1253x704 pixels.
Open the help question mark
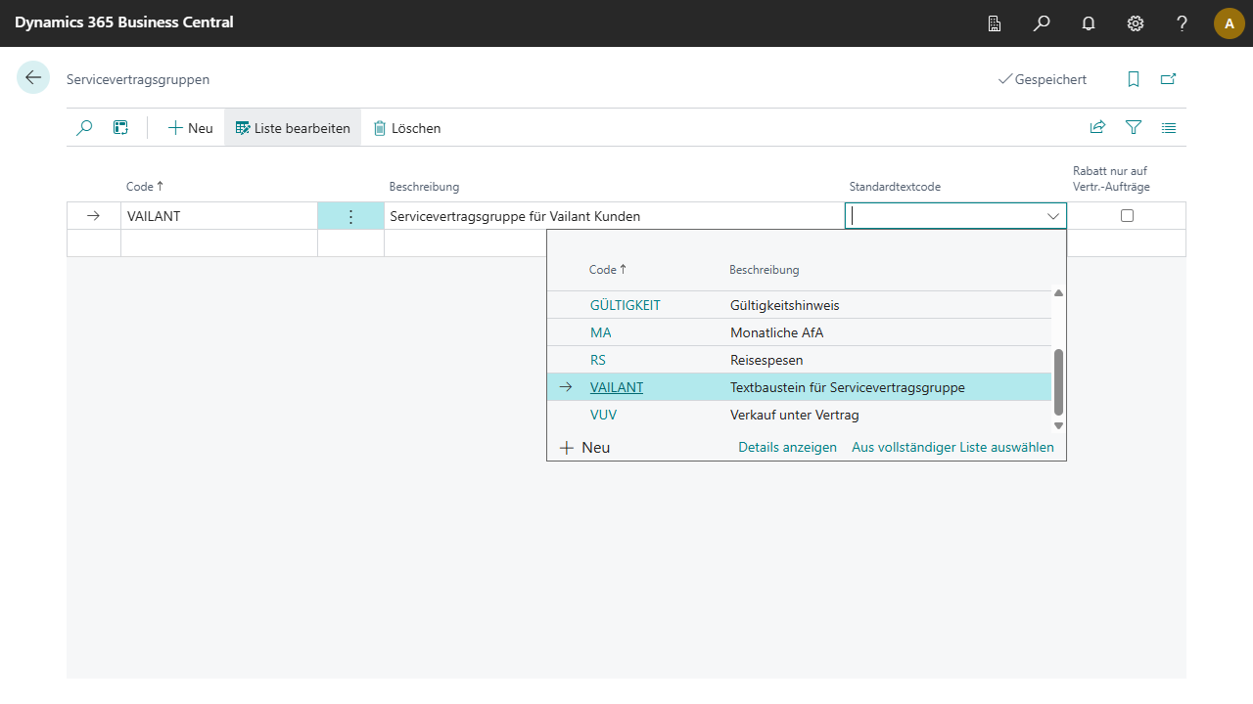pos(1183,23)
